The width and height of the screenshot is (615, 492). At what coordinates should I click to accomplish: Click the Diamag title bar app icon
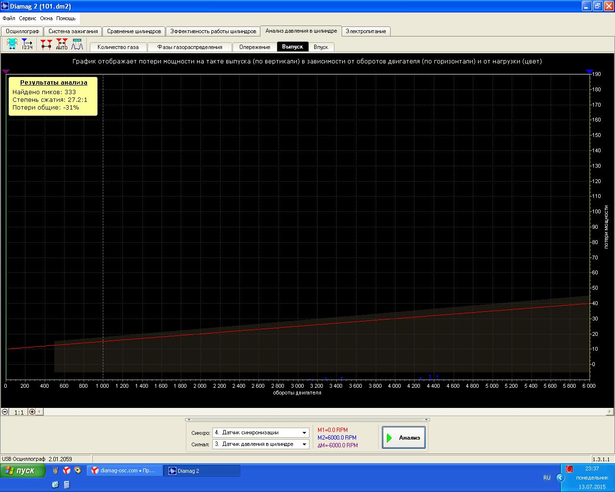pyautogui.click(x=5, y=6)
